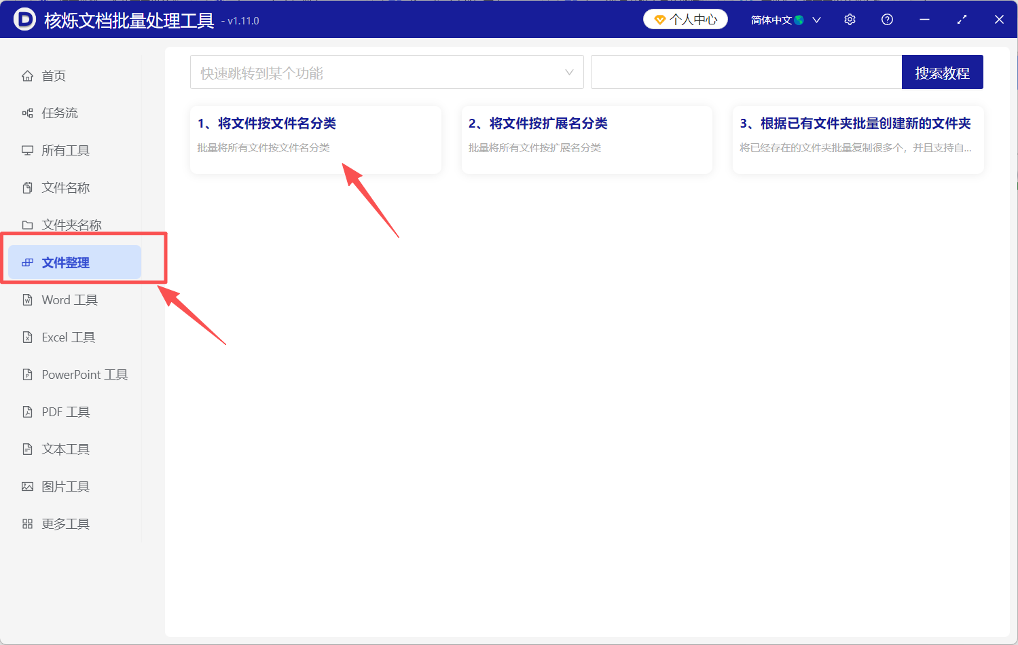Click the 所有工具 monitor icon
The image size is (1018, 645).
[27, 150]
